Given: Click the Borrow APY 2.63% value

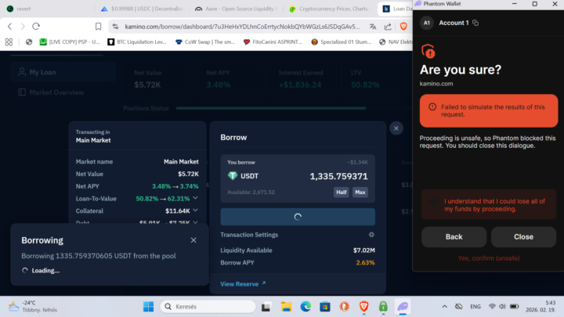Looking at the screenshot, I should pyautogui.click(x=365, y=263).
